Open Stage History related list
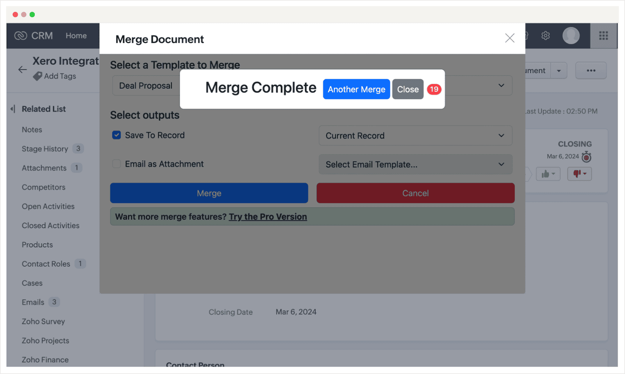 (45, 149)
